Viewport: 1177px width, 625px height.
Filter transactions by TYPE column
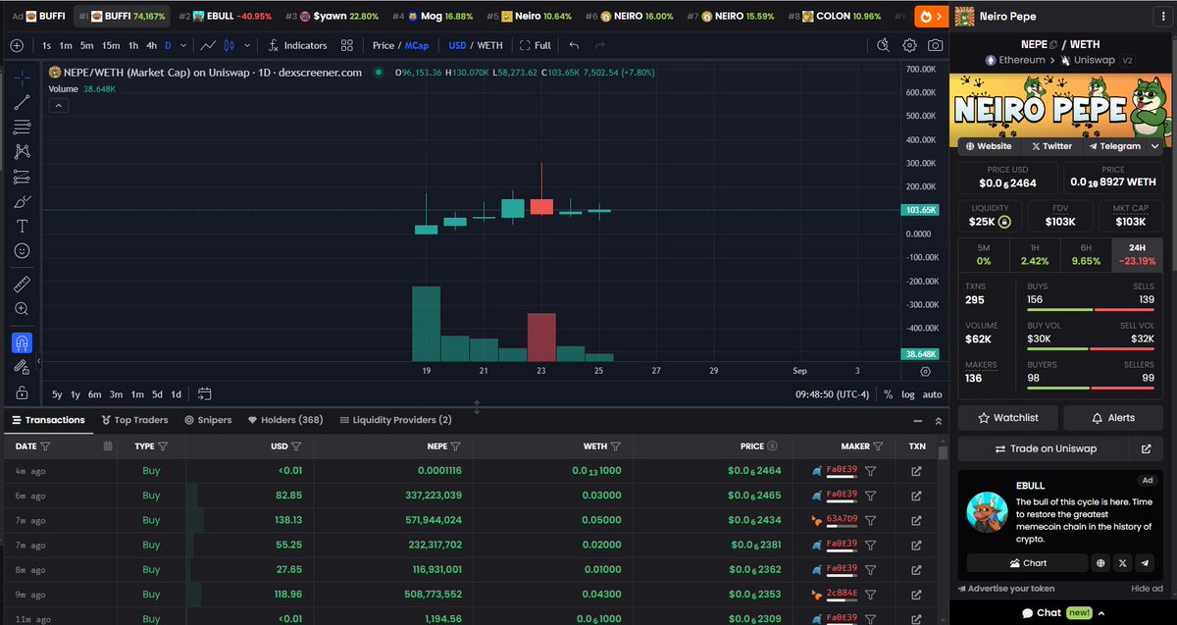(163, 445)
